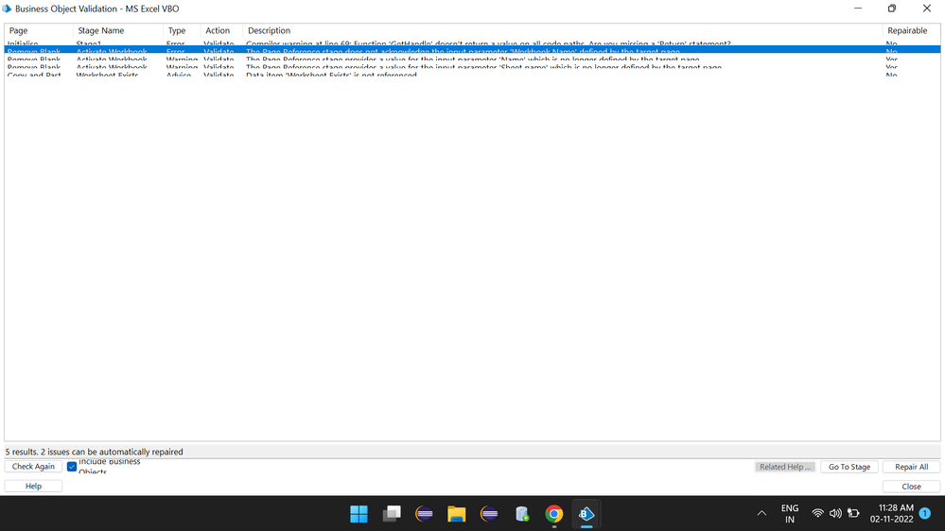Image resolution: width=945 pixels, height=531 pixels.
Task: Click the Description column header
Action: point(562,30)
